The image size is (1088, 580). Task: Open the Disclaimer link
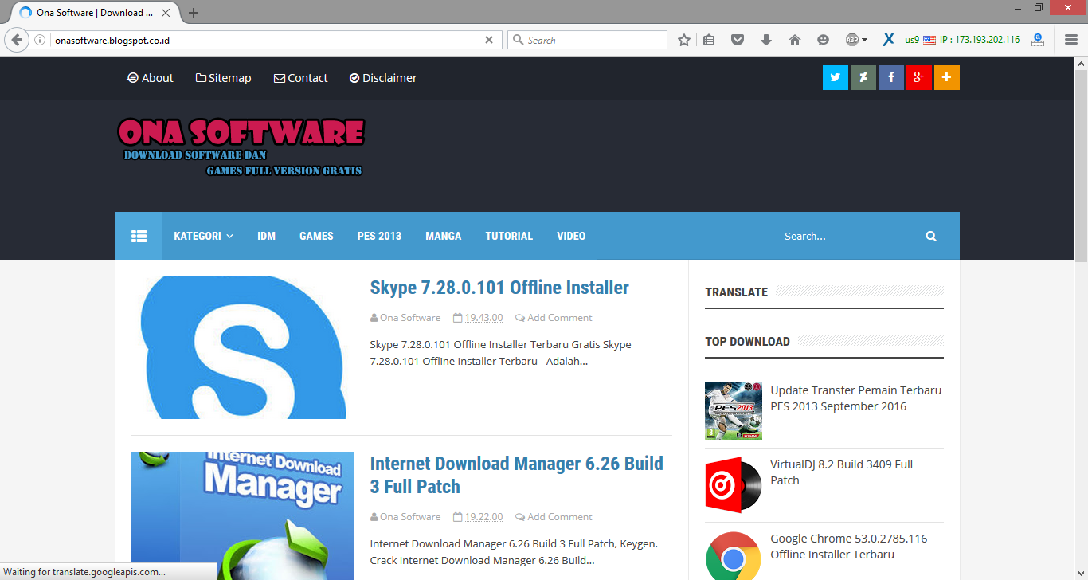[383, 78]
